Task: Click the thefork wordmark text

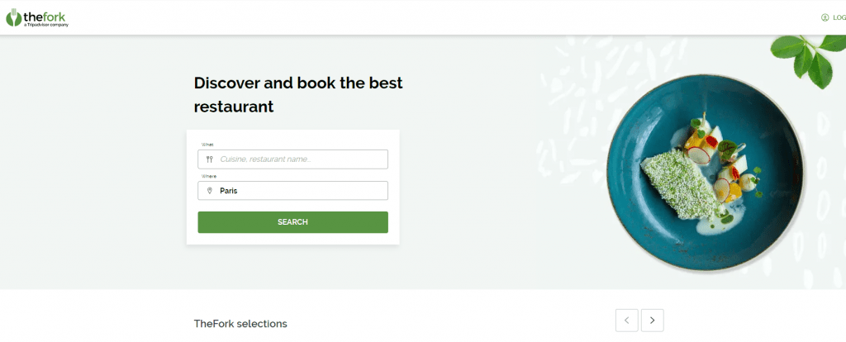Action: click(45, 17)
